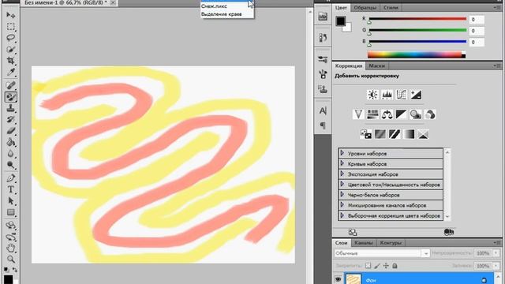Select the Move tool
The height and width of the screenshot is (284, 505).
(x=10, y=15)
